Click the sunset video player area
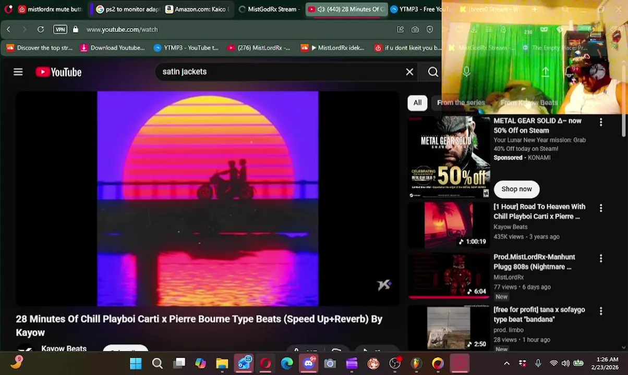 tap(208, 198)
